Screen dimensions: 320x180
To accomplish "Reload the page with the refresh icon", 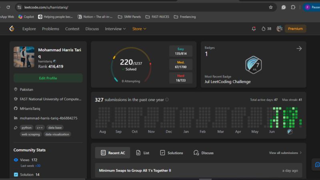I will pyautogui.click(x=8, y=7).
